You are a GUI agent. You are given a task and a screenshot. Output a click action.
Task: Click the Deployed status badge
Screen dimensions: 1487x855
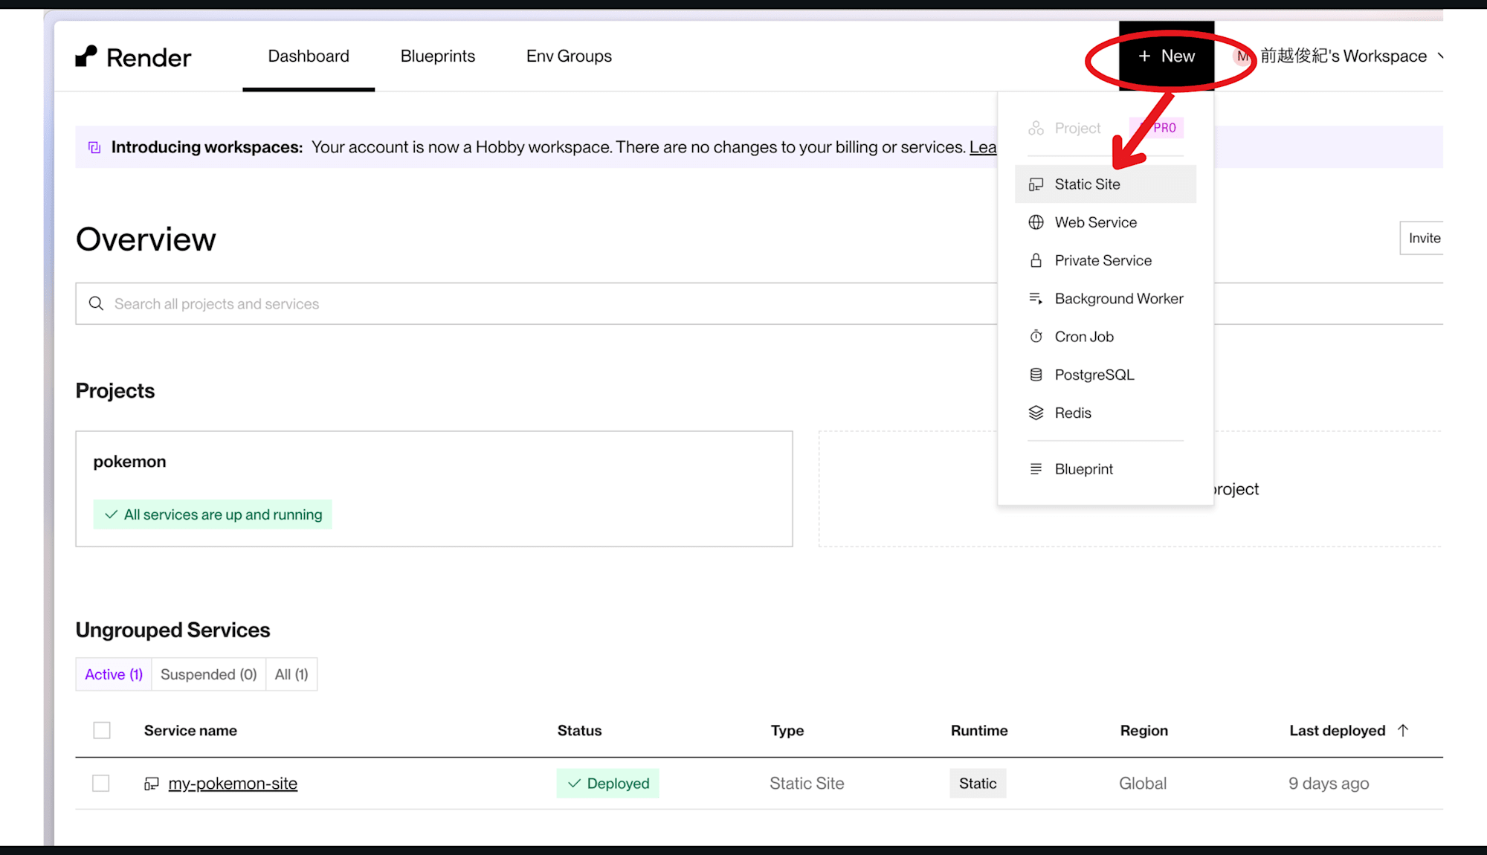point(608,784)
